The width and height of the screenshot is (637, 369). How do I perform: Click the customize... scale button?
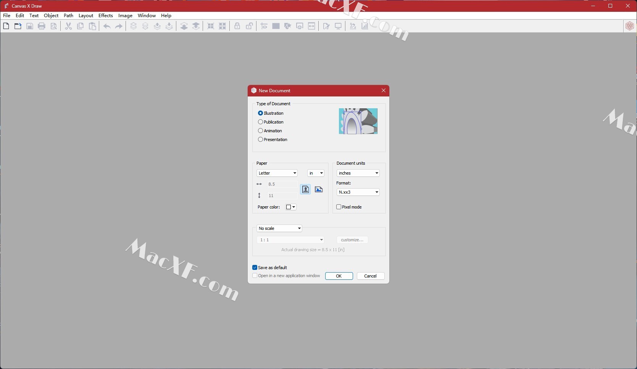pyautogui.click(x=352, y=240)
